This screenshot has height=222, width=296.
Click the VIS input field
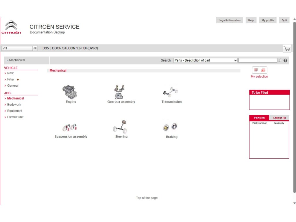(x=17, y=48)
